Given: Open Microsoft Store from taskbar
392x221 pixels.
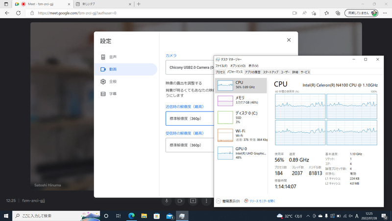Looking at the screenshot, I should pyautogui.click(x=157, y=216).
